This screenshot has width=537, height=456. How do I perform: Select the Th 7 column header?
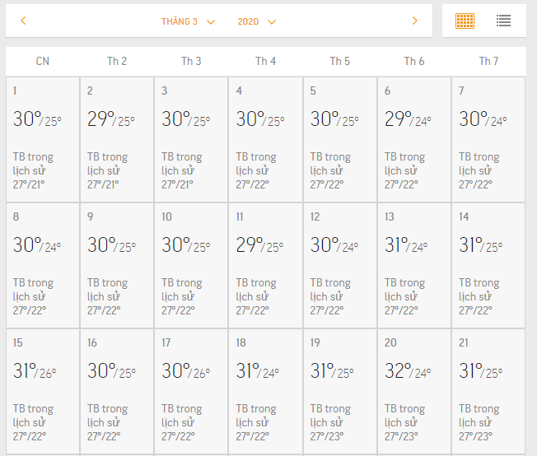488,61
